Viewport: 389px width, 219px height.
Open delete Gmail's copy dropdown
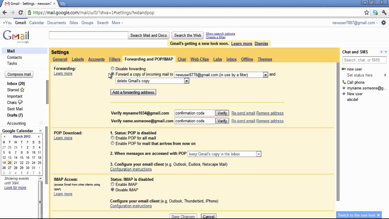coord(153,81)
